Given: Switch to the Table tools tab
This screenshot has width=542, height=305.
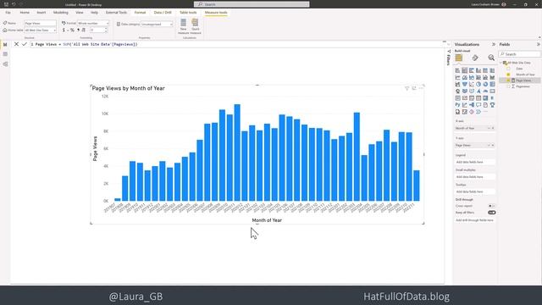Looking at the screenshot, I should (x=188, y=13).
